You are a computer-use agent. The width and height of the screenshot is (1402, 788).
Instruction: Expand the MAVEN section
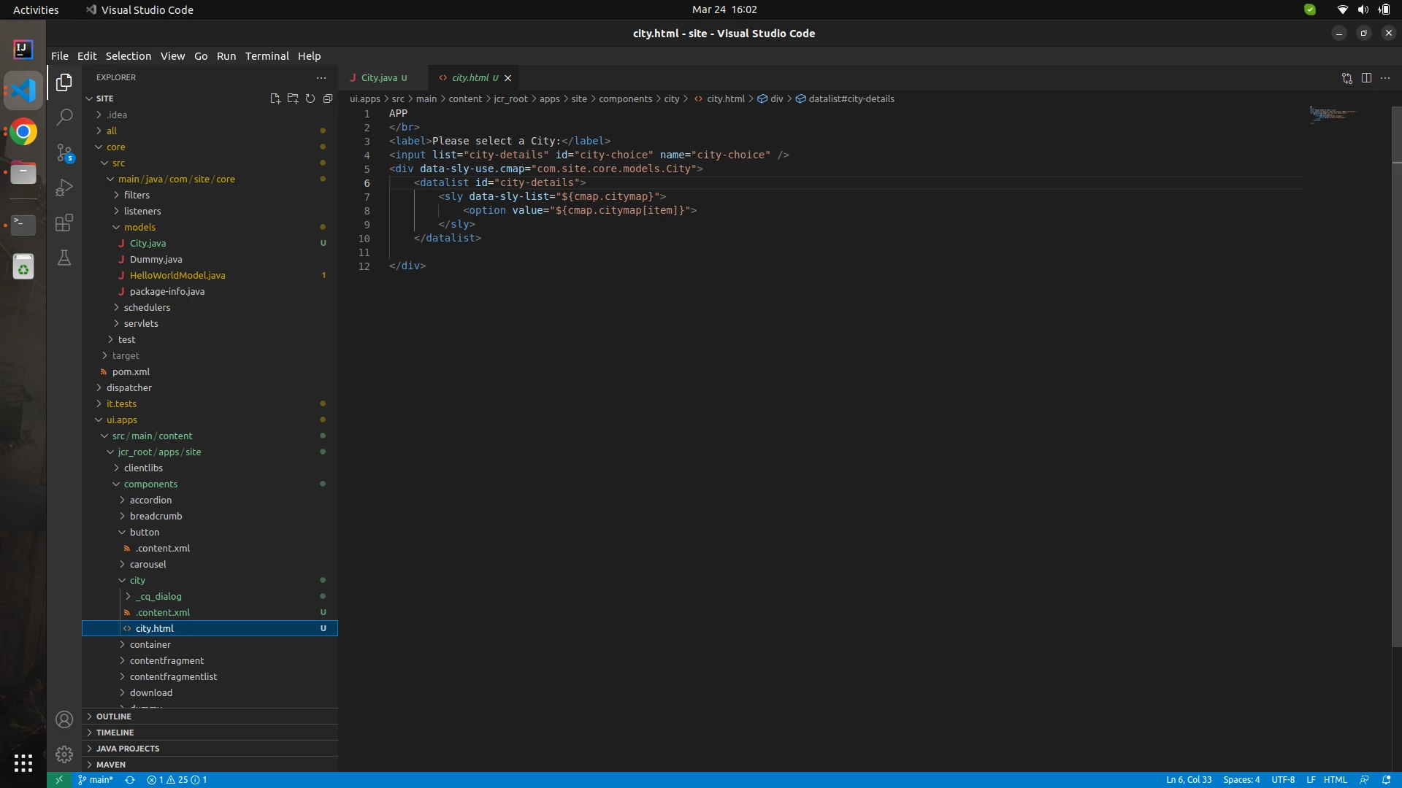[x=111, y=765]
